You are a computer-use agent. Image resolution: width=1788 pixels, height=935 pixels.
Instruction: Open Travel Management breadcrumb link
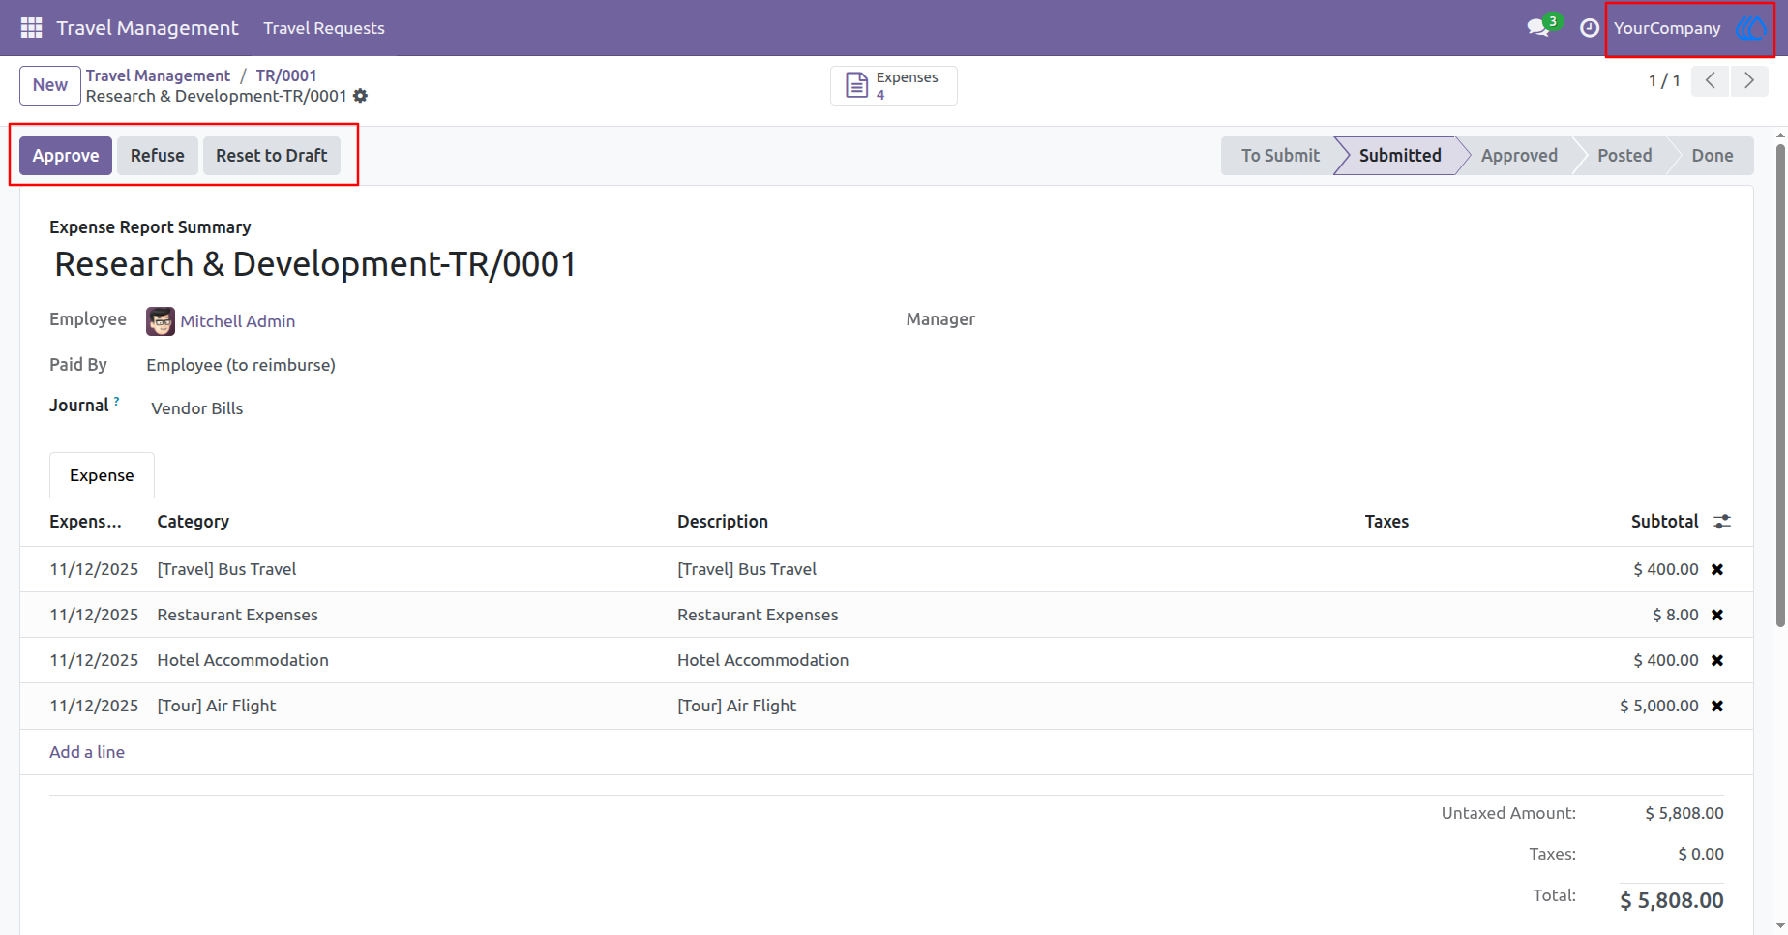[x=158, y=75]
